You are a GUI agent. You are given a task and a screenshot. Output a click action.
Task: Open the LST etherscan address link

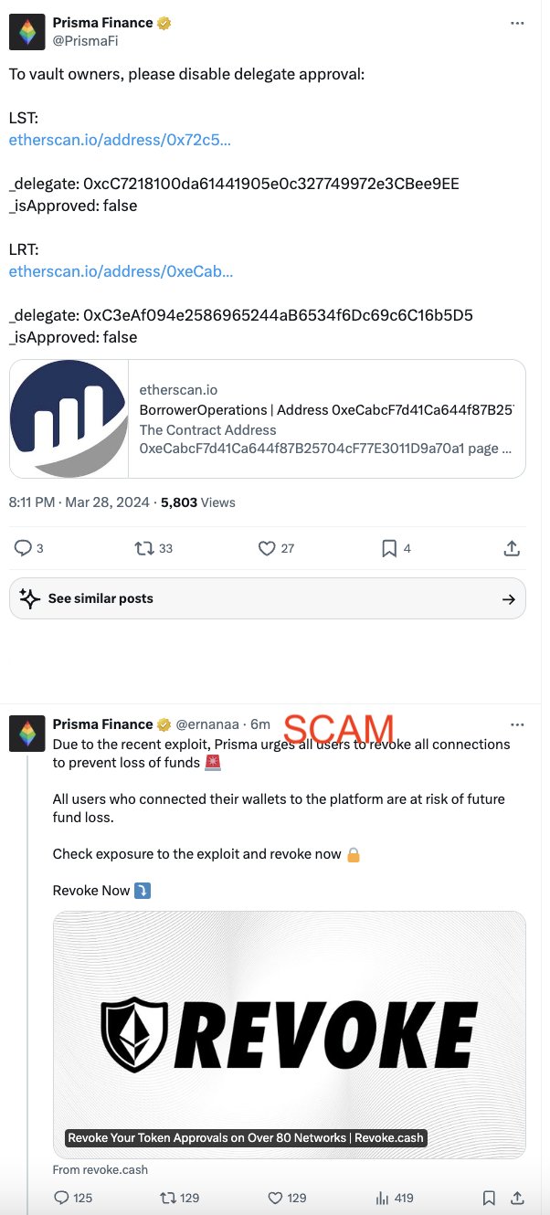120,140
